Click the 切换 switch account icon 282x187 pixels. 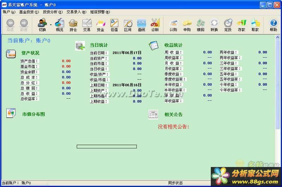coord(42,25)
